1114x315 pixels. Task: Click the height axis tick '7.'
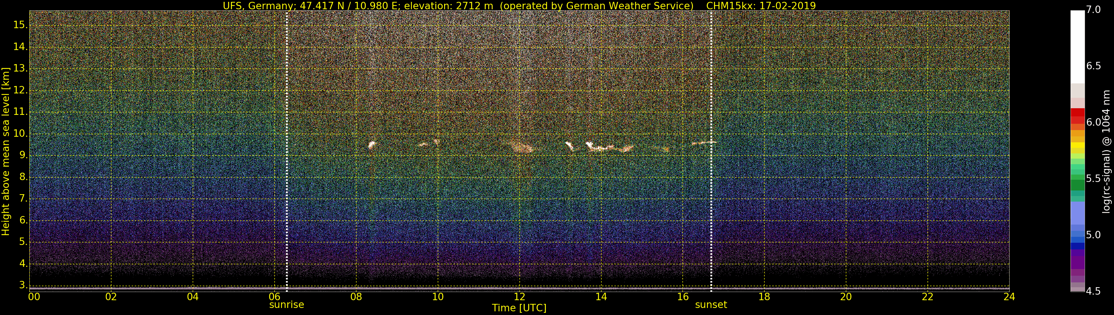click(23, 199)
